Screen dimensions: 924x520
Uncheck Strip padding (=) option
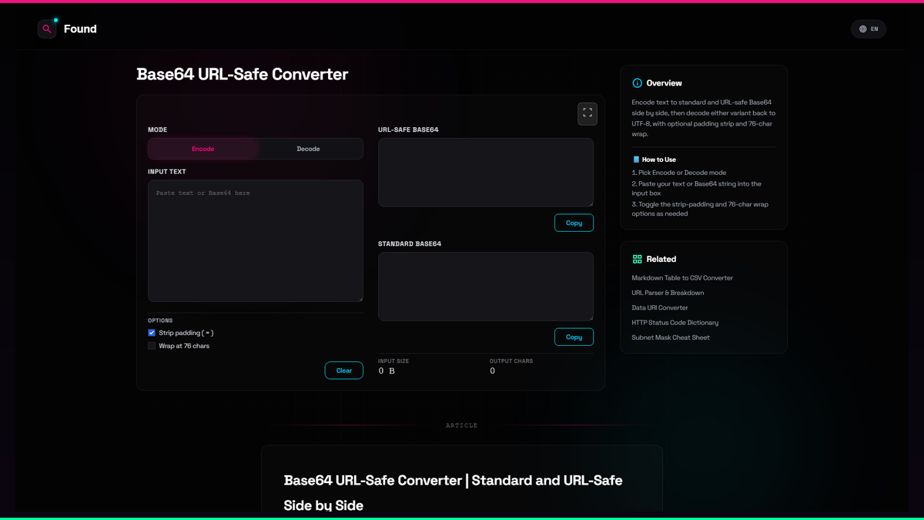click(152, 333)
